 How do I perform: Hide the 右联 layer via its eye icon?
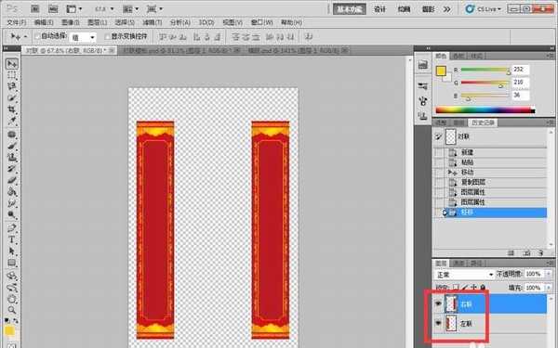[438, 303]
